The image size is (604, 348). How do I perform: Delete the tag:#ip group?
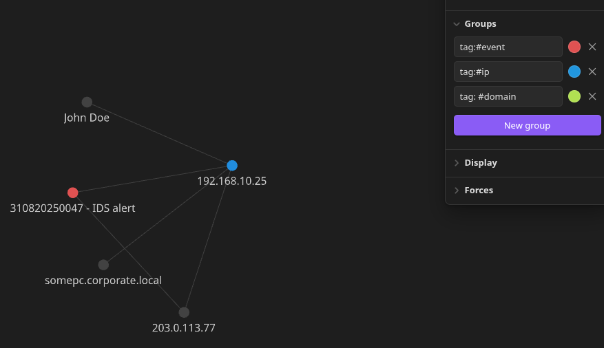(x=592, y=72)
